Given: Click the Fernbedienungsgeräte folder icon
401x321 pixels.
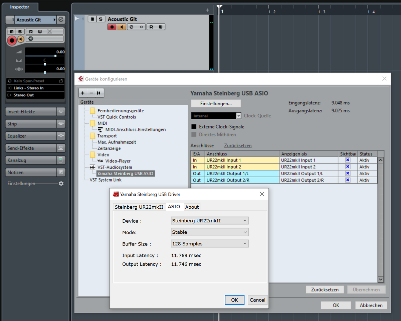Looking at the screenshot, I should point(92,111).
